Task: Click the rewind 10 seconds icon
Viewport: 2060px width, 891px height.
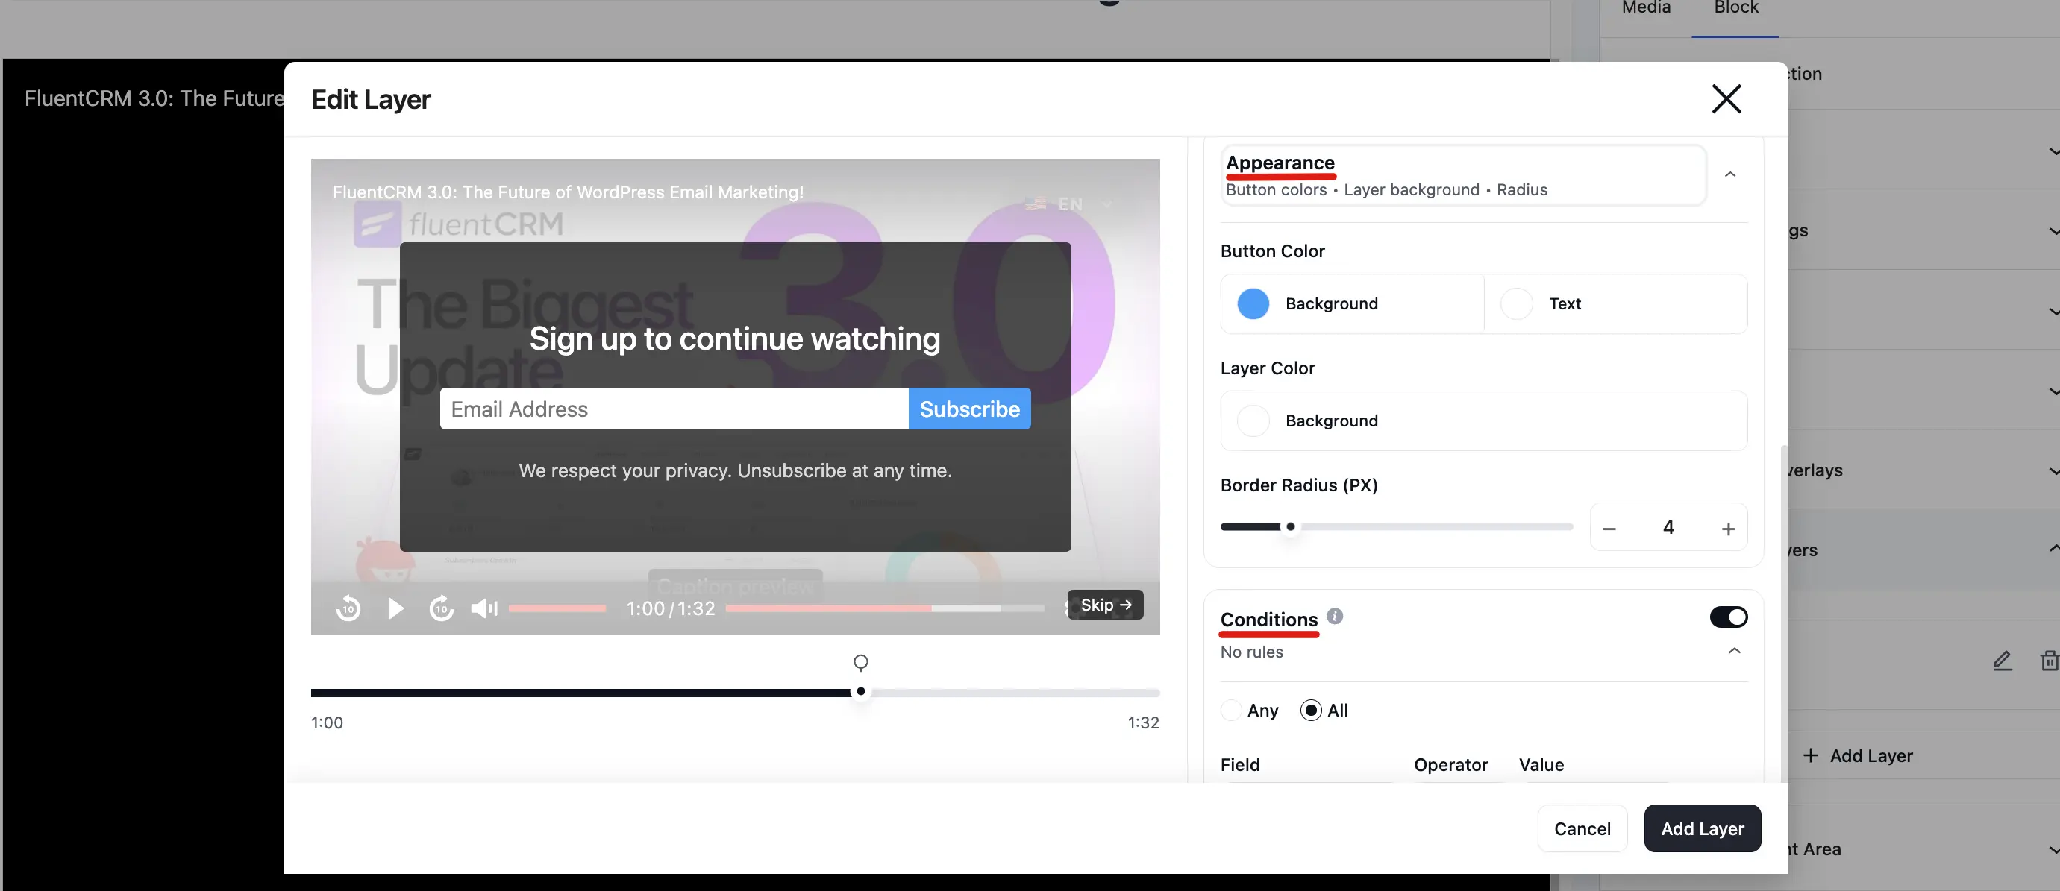Action: point(348,609)
